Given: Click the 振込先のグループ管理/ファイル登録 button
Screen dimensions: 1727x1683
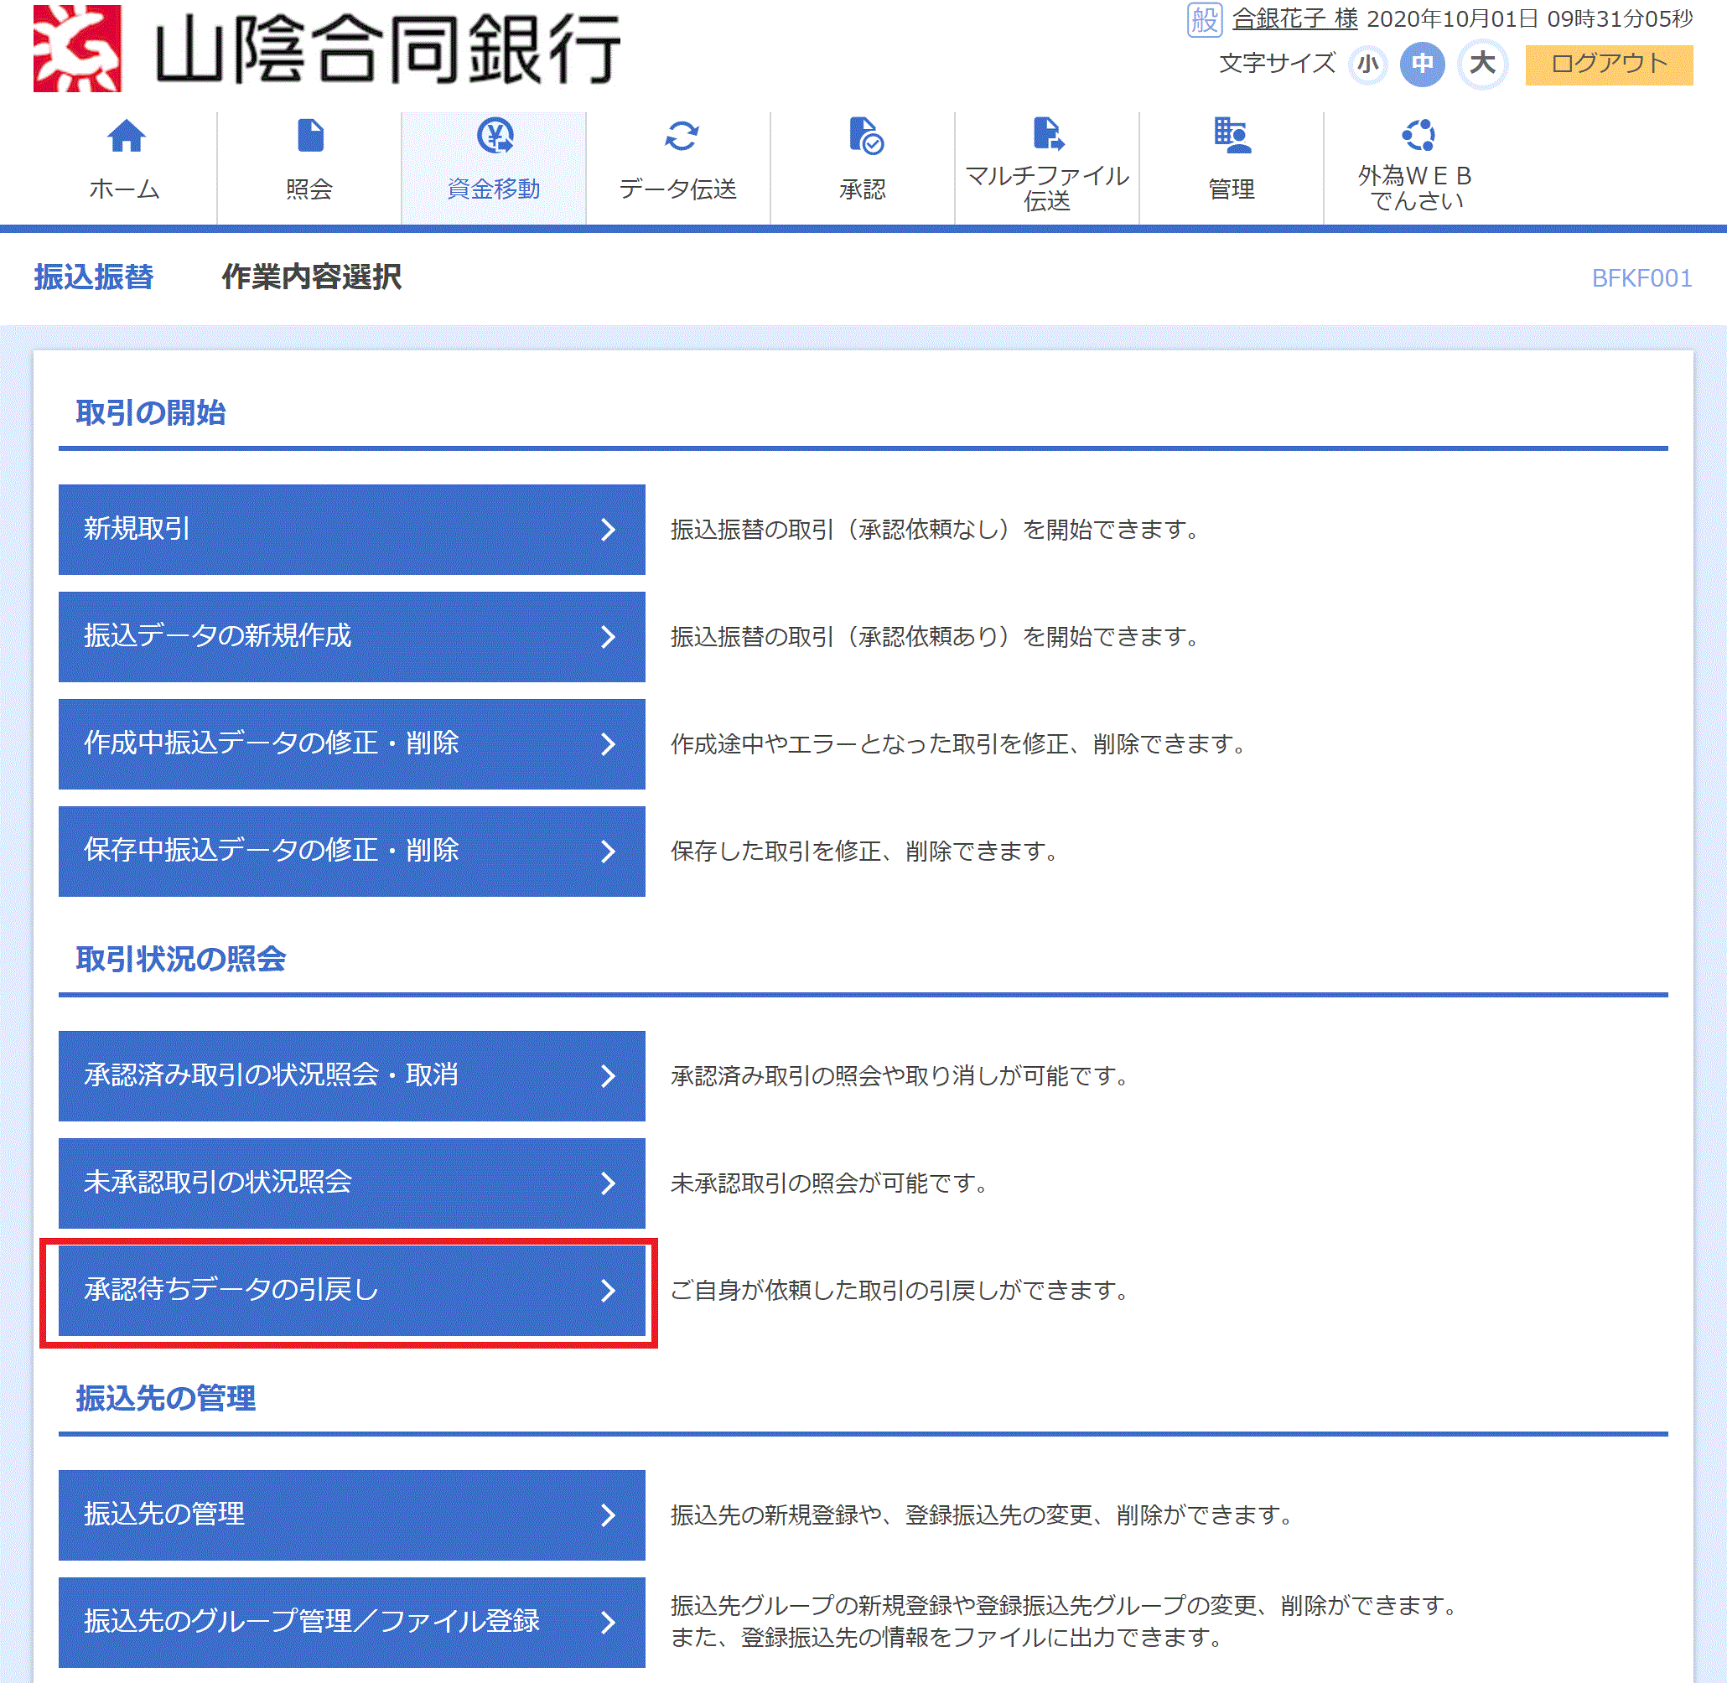Looking at the screenshot, I should tap(352, 1622).
